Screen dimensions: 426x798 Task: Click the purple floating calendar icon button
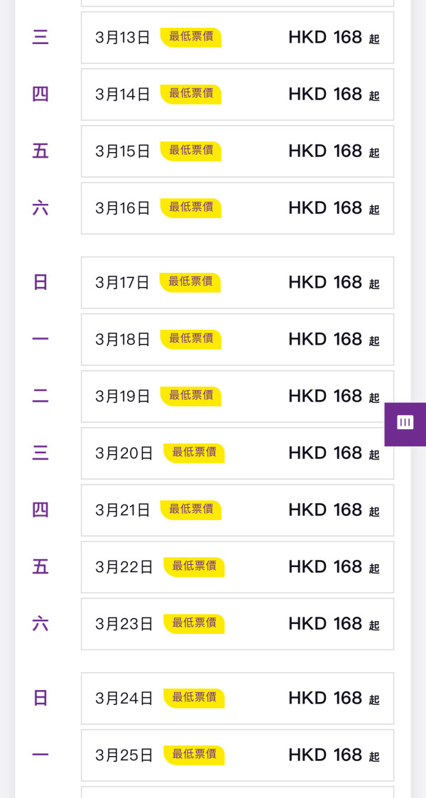click(405, 424)
